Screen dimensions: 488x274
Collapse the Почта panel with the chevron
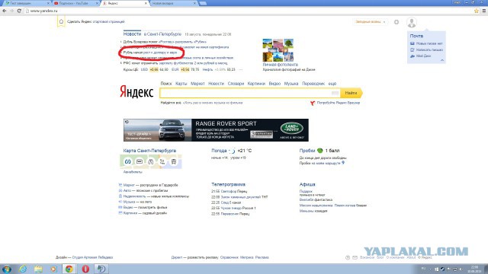442,60
